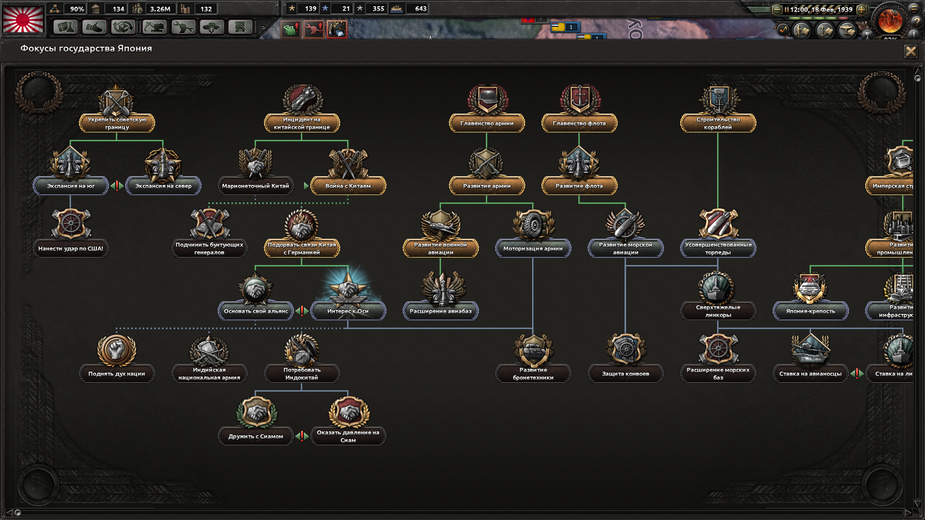This screenshot has width=925, height=520.
Task: Click the 'Война с Китаем' focus button
Action: 348,186
